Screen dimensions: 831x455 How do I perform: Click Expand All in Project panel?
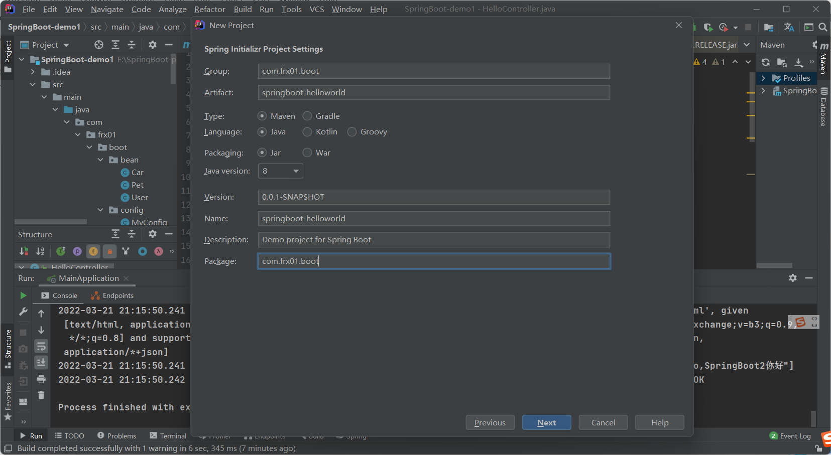(x=115, y=45)
